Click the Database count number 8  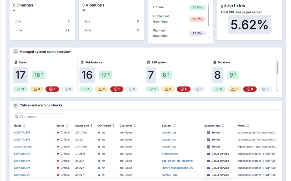click(x=217, y=75)
